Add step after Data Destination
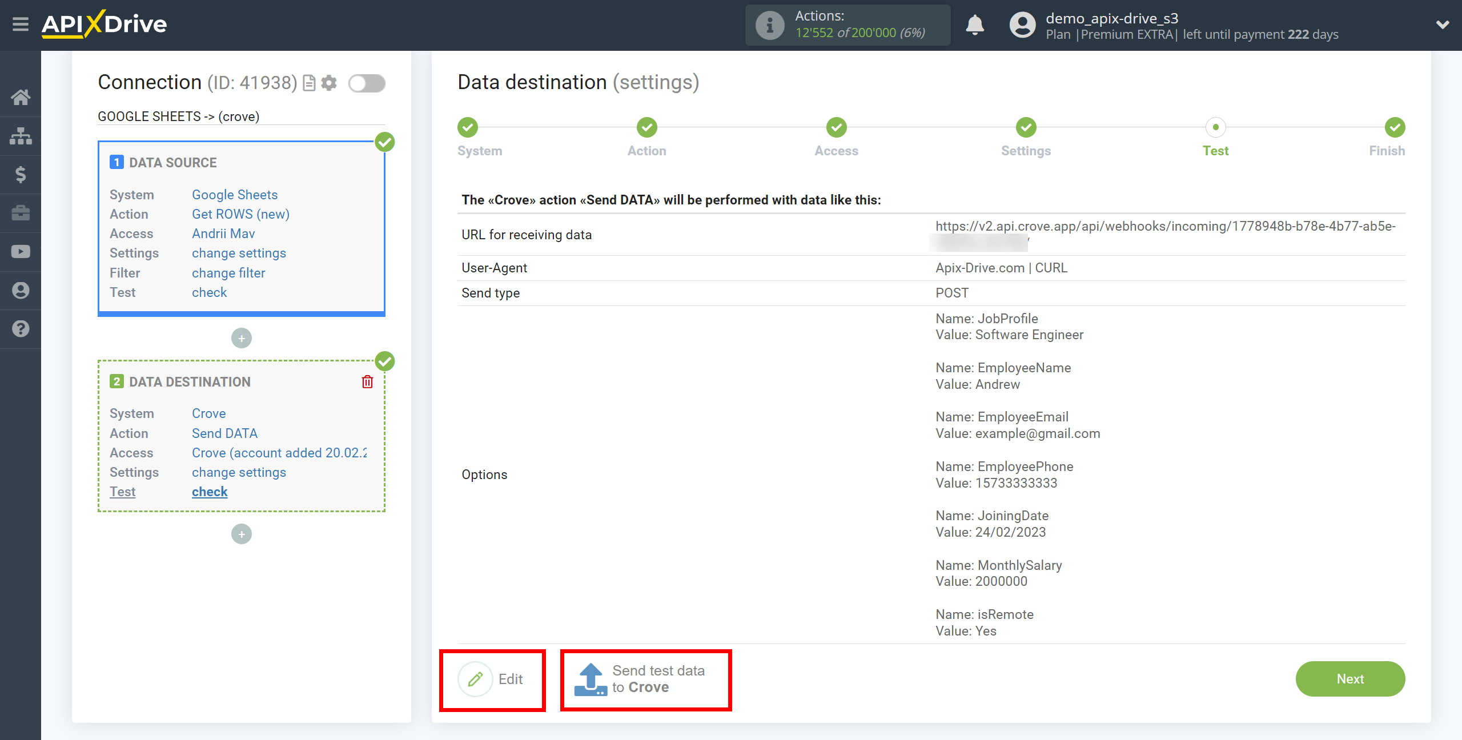Screen dimensions: 1462x740 [242, 534]
